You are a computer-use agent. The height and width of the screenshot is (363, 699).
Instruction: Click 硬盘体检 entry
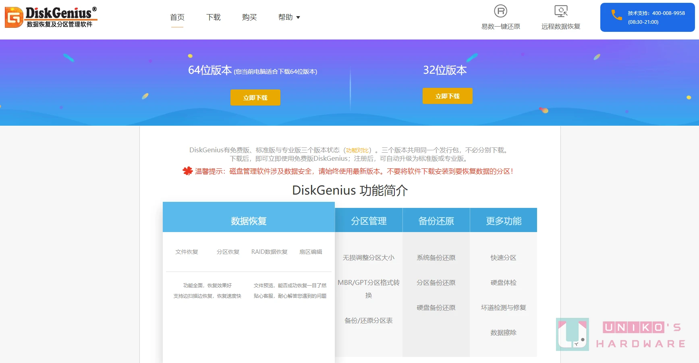(503, 282)
